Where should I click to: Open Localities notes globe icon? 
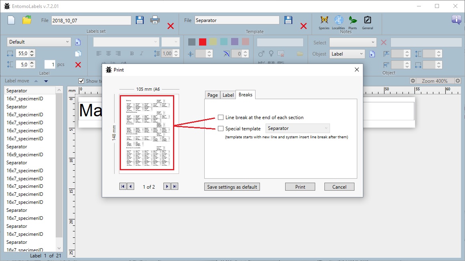click(x=338, y=20)
